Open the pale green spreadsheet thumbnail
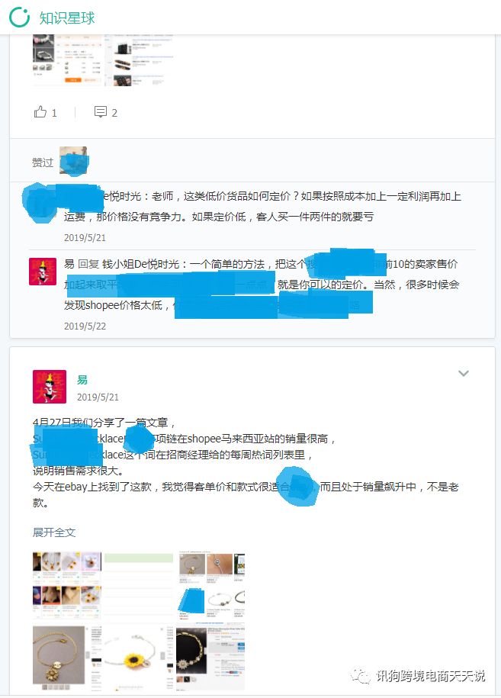Screen dimensions: 501x698 139,585
